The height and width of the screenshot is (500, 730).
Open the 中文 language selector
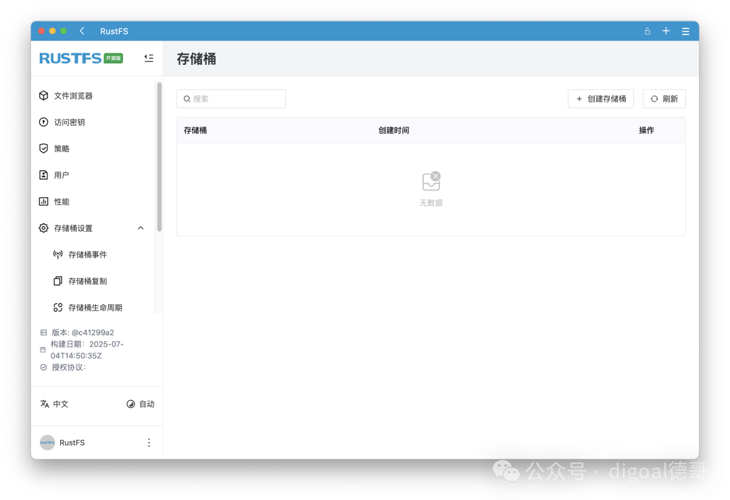click(54, 404)
